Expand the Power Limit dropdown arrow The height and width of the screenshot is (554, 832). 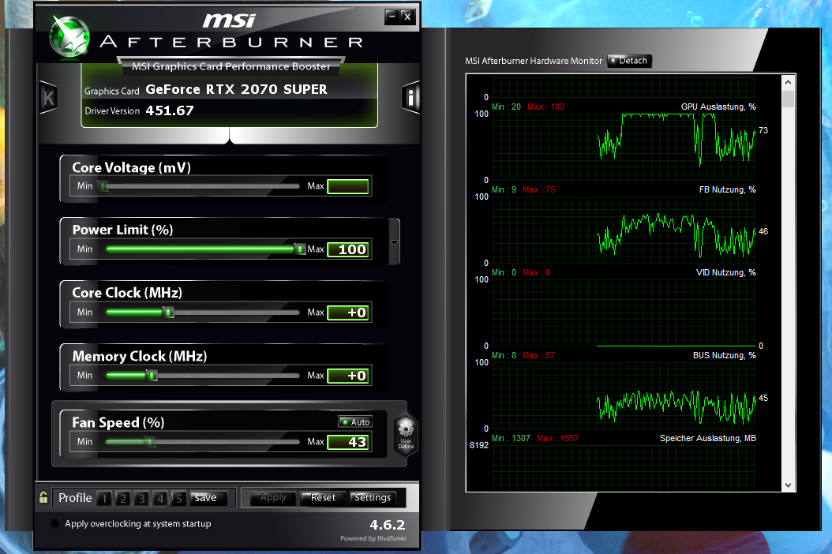[394, 242]
